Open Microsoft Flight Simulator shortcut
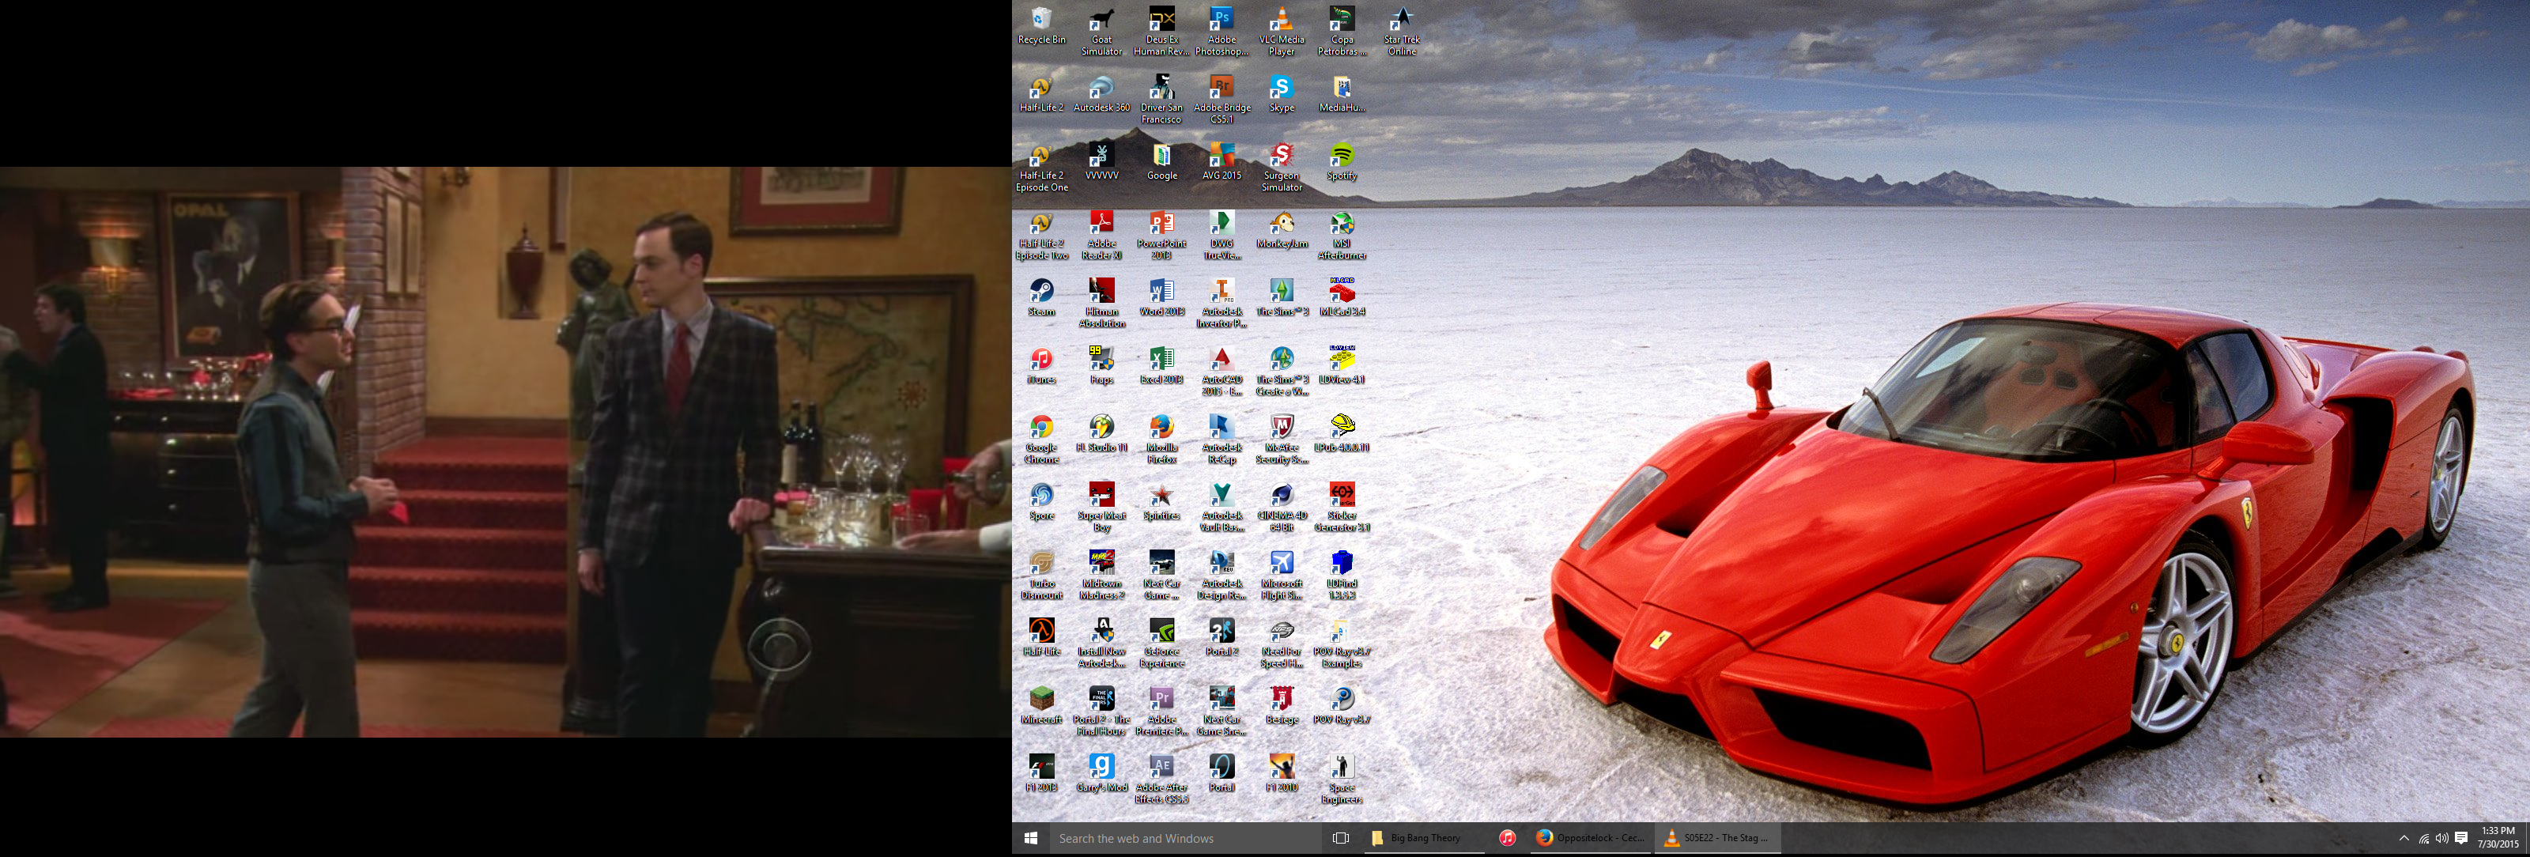Screen dimensions: 2530x857 1281,574
